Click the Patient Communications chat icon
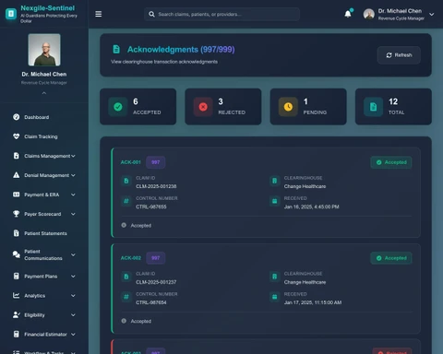The image size is (443, 354). click(x=17, y=254)
